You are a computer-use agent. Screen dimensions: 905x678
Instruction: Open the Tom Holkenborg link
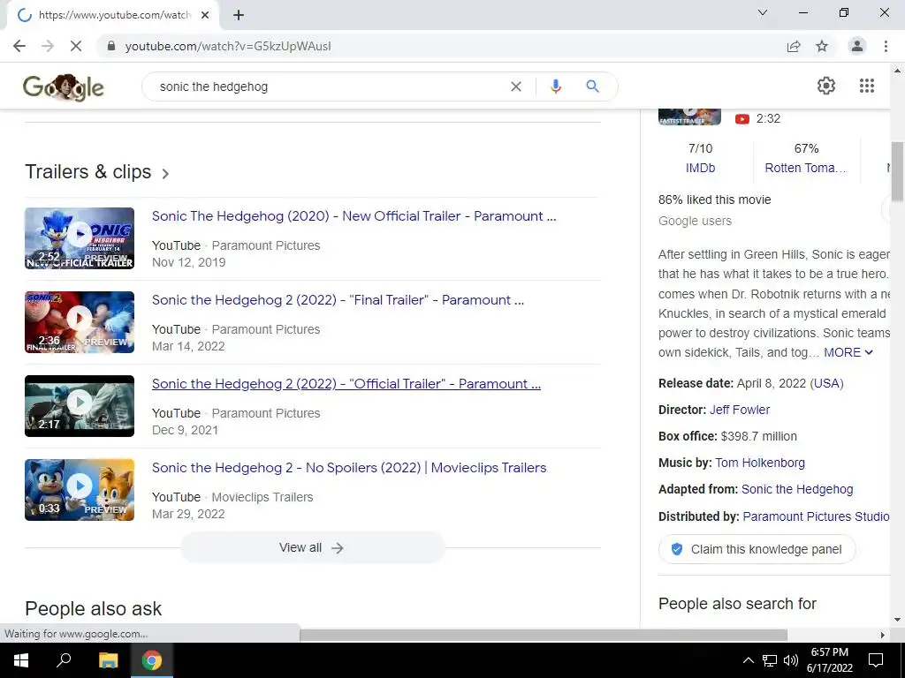[x=759, y=463]
